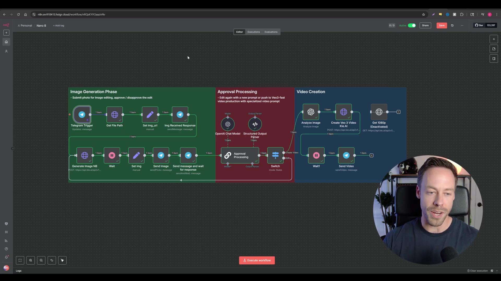Expand the Logs panel chevron
Viewport: 501px width, 281px height.
[x=497, y=271]
